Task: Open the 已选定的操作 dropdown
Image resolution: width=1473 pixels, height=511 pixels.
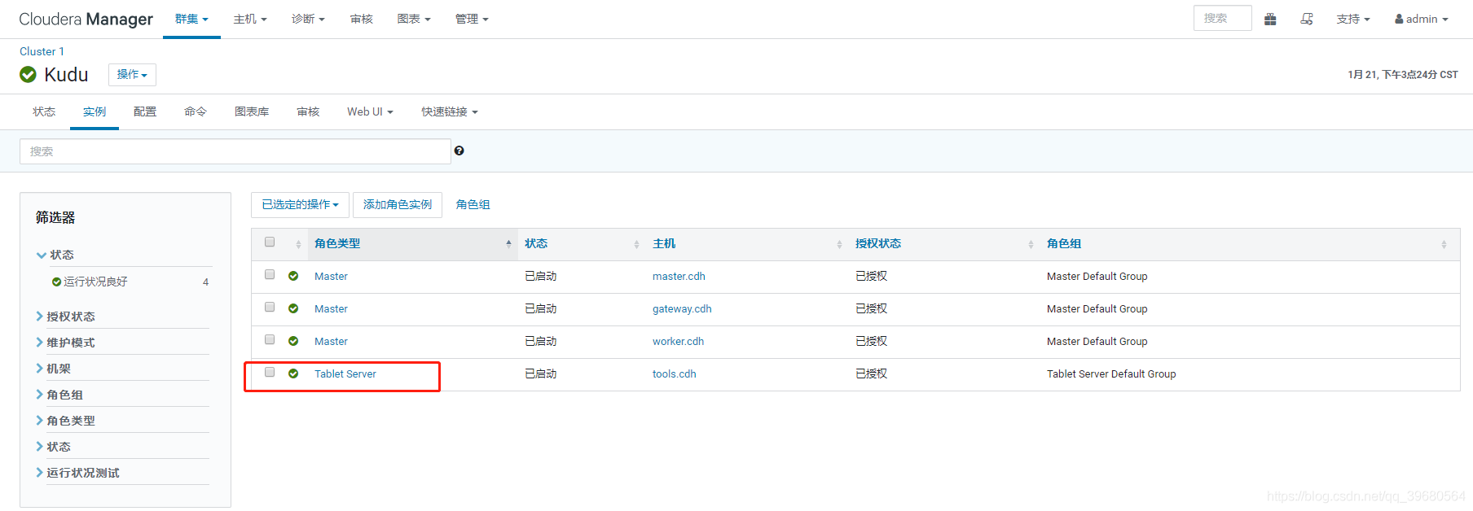Action: coord(300,205)
